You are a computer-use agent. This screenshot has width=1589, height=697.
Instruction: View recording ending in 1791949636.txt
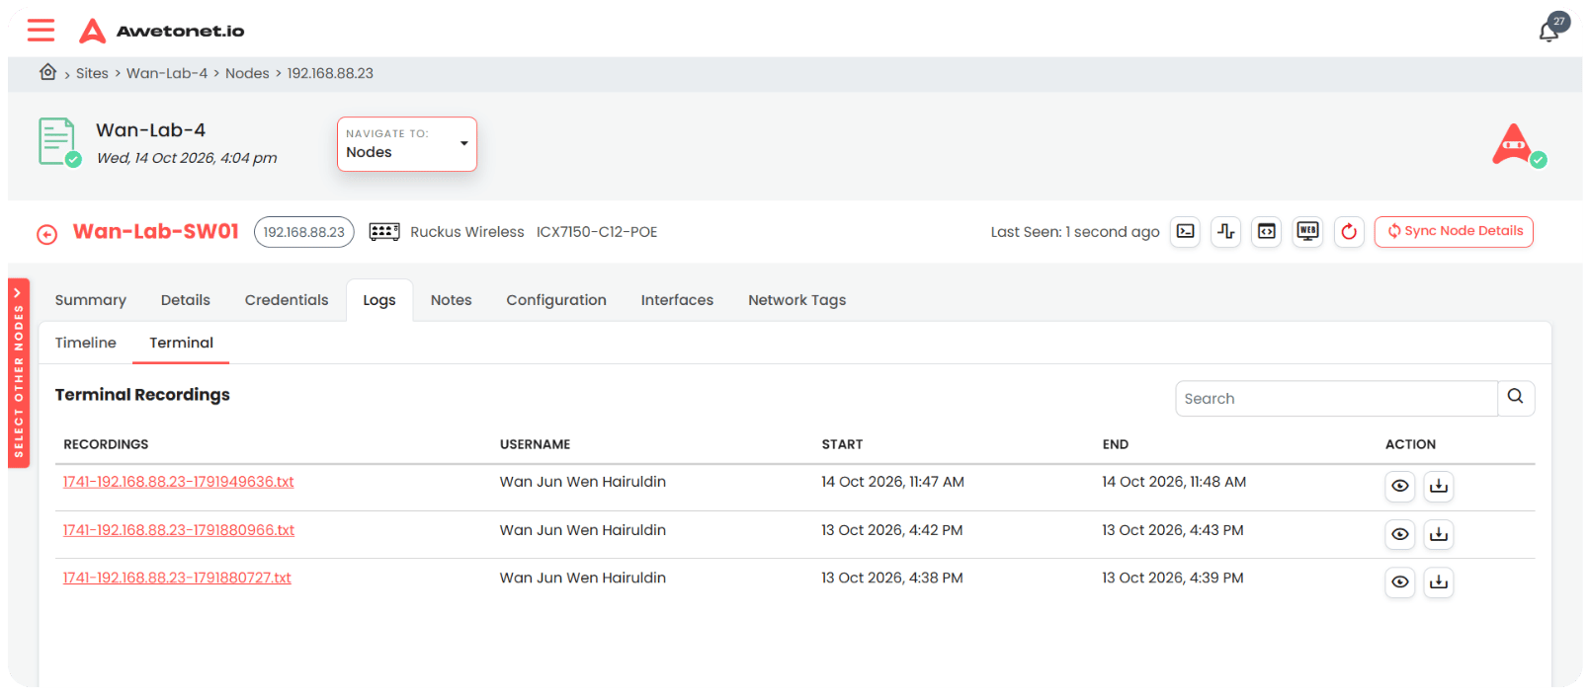[x=1400, y=486]
